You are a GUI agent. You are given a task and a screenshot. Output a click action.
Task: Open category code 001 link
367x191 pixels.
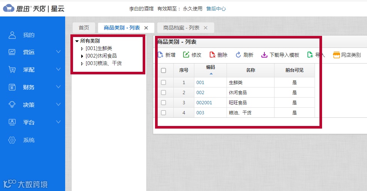coord(200,83)
